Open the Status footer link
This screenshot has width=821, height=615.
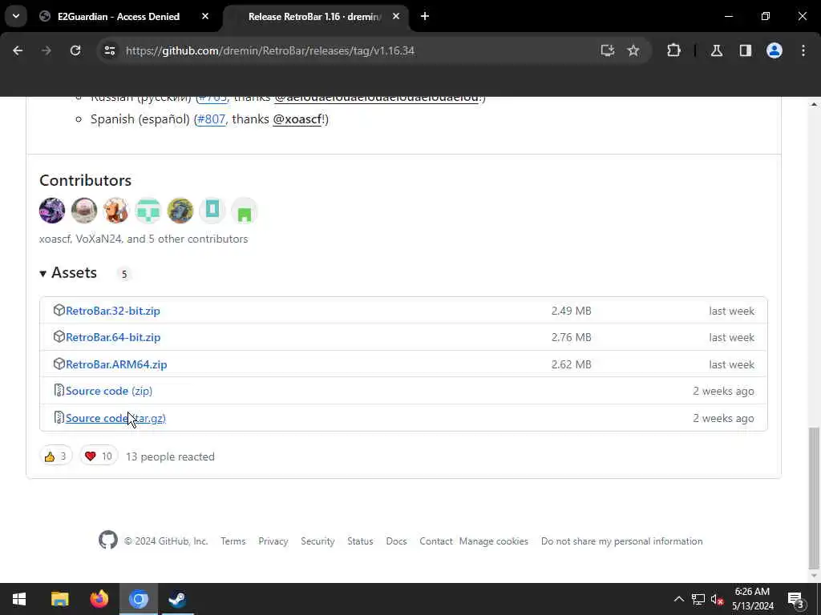(360, 541)
